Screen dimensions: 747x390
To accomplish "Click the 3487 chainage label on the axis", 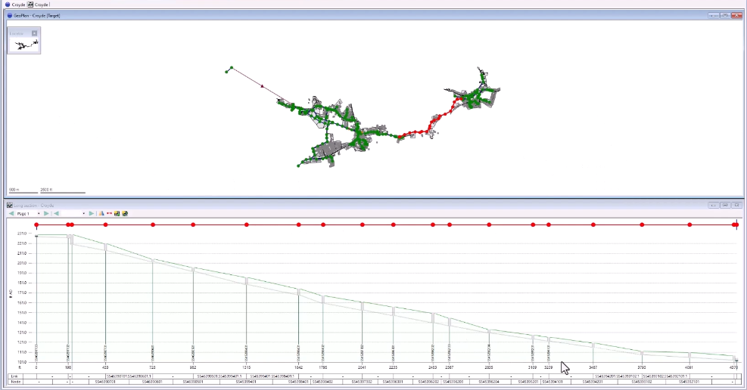I will tap(593, 367).
